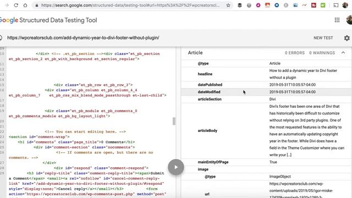
Task: Select the 'articleBody' property label
Action: point(207,130)
